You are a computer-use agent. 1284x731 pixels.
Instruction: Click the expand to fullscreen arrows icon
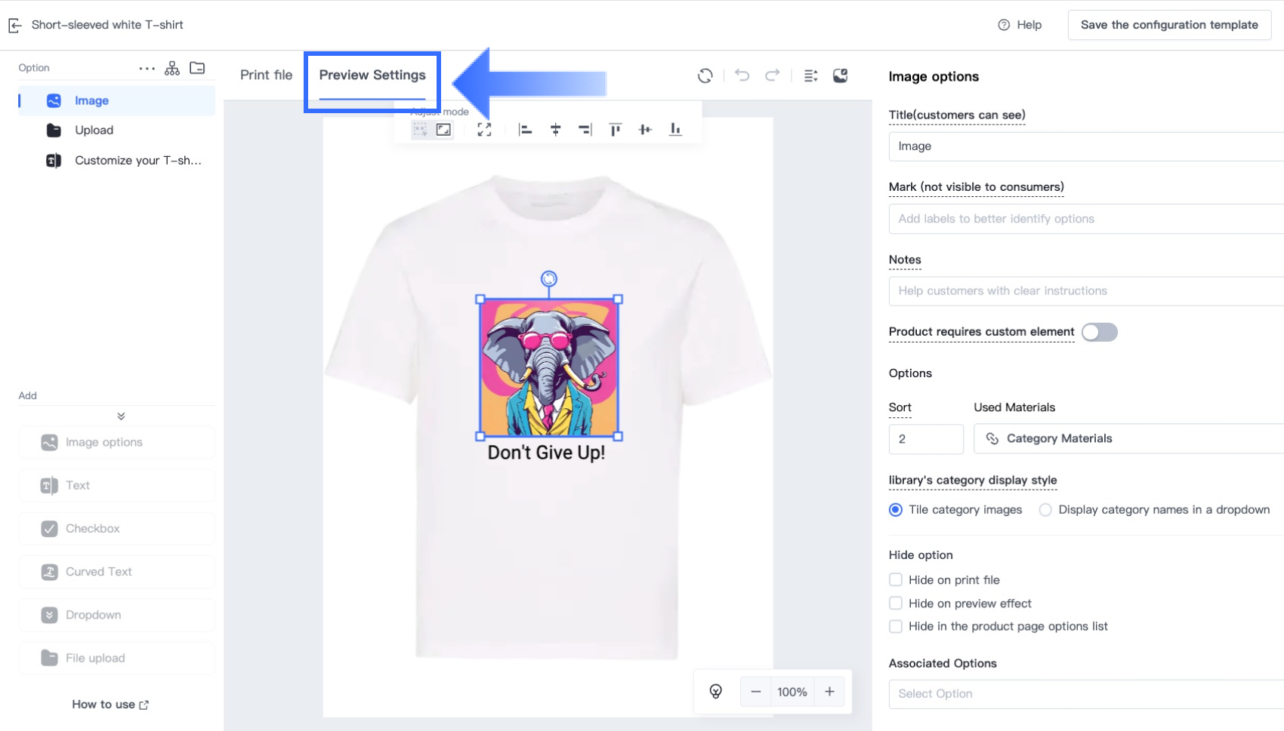coord(484,130)
